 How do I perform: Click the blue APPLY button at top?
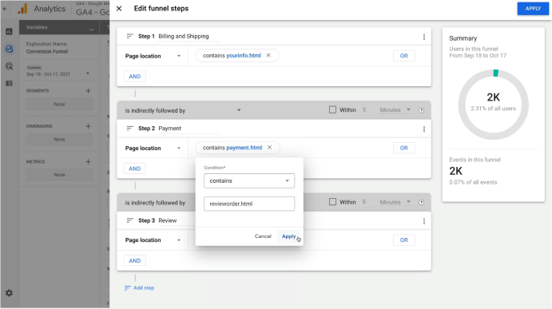[x=533, y=9]
